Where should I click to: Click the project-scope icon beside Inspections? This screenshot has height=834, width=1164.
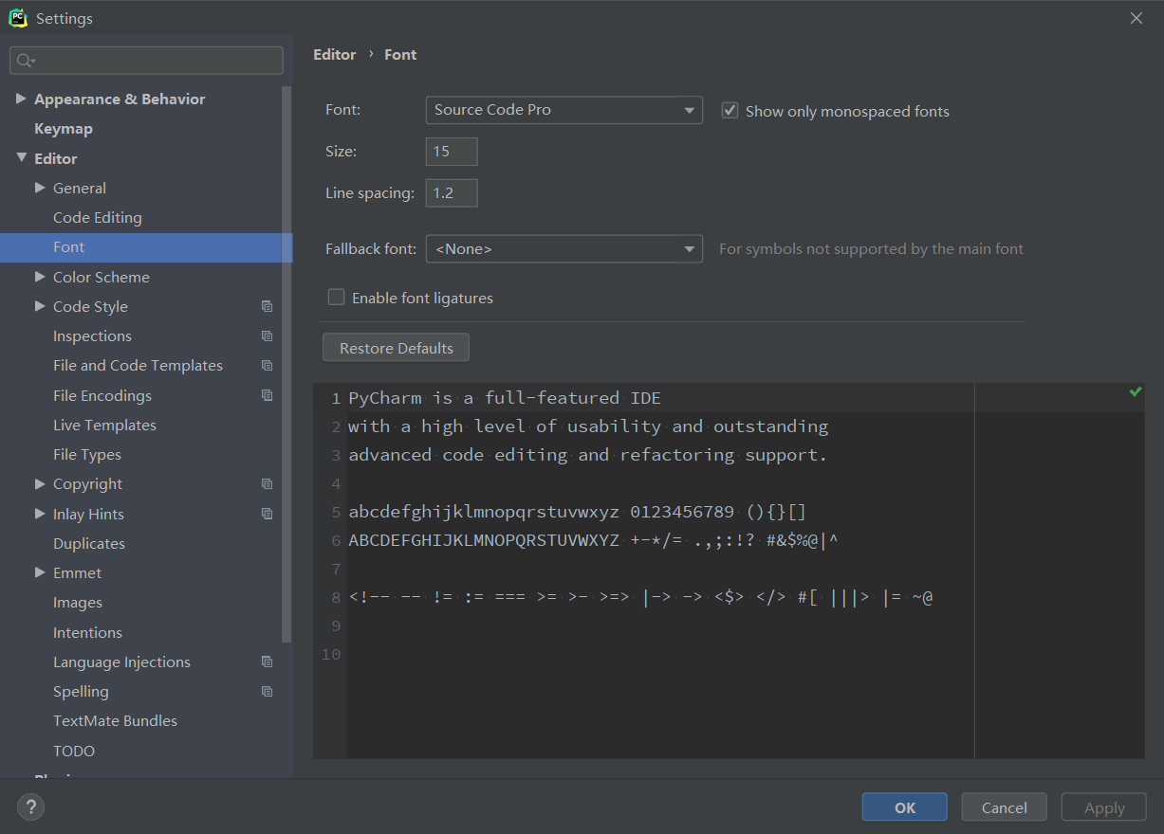pyautogui.click(x=268, y=335)
